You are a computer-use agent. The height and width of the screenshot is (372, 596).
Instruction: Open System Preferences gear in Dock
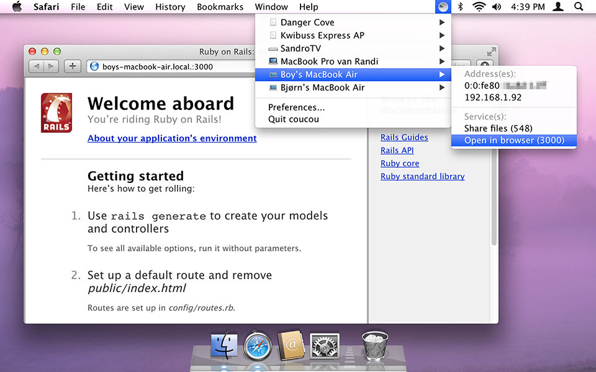(324, 346)
